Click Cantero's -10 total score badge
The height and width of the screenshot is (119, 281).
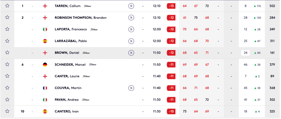(x=171, y=111)
